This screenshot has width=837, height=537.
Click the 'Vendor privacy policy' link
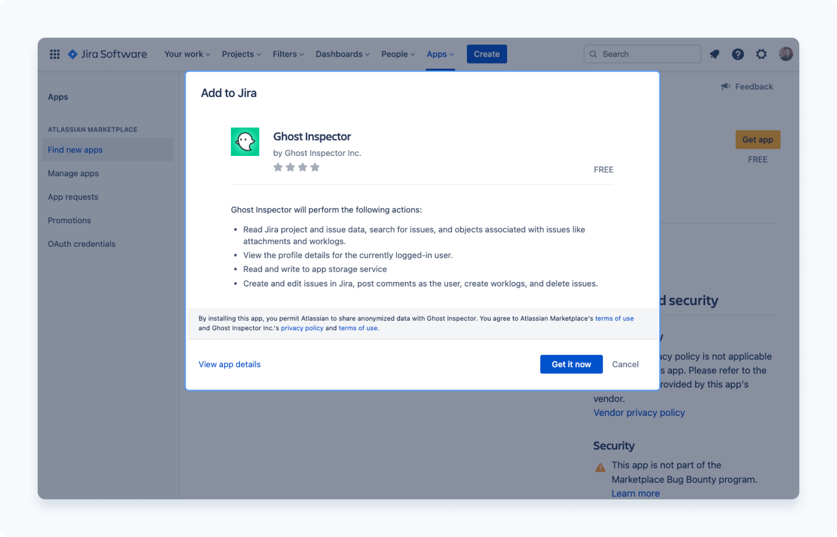[639, 413]
